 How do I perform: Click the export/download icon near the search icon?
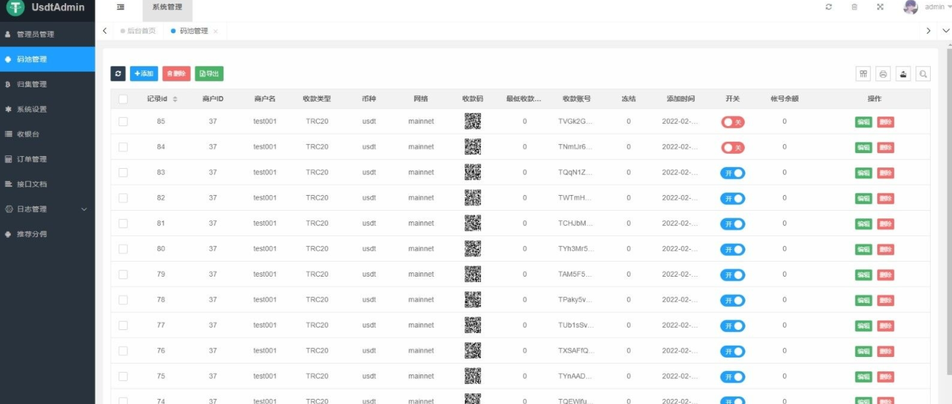903,73
